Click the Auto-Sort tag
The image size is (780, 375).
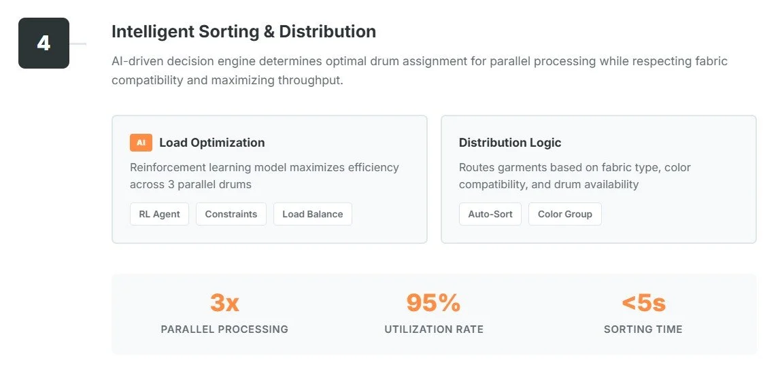490,214
